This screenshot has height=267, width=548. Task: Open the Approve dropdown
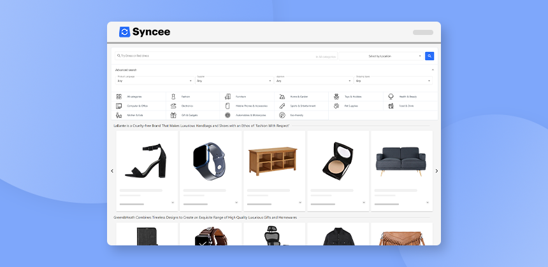[x=314, y=80]
